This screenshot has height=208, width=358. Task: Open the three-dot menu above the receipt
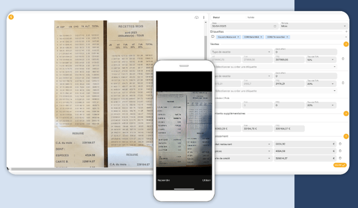tap(204, 18)
